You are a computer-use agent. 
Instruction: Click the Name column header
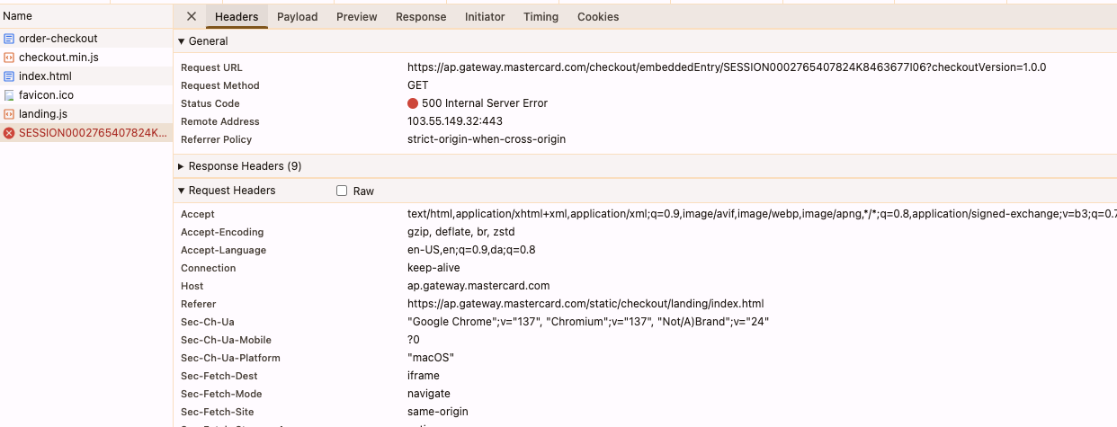pos(18,16)
